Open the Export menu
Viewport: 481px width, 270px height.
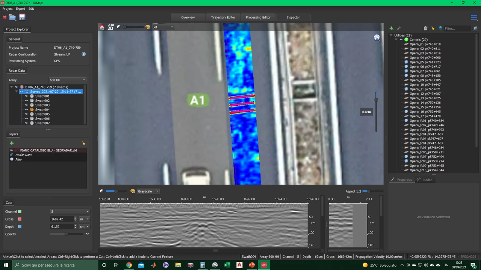click(x=21, y=9)
